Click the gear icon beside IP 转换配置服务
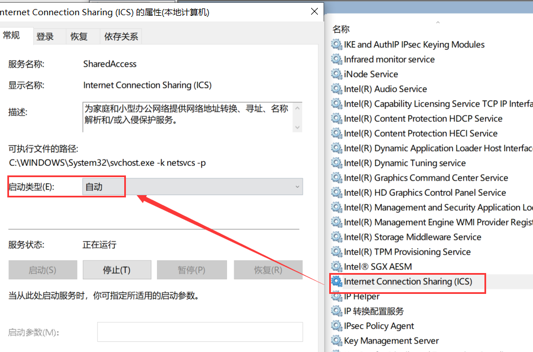This screenshot has height=352, width=533. tap(337, 311)
